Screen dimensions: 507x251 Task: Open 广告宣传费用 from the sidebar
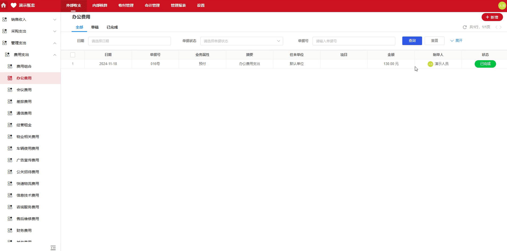pos(27,160)
